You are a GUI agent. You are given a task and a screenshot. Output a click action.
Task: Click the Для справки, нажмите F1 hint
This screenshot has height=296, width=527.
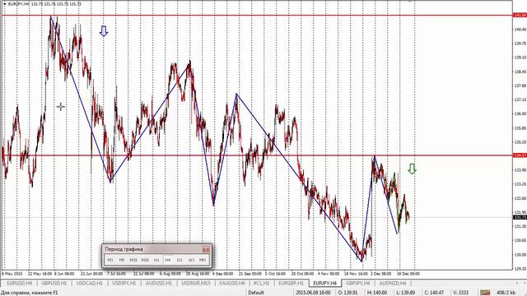point(30,293)
